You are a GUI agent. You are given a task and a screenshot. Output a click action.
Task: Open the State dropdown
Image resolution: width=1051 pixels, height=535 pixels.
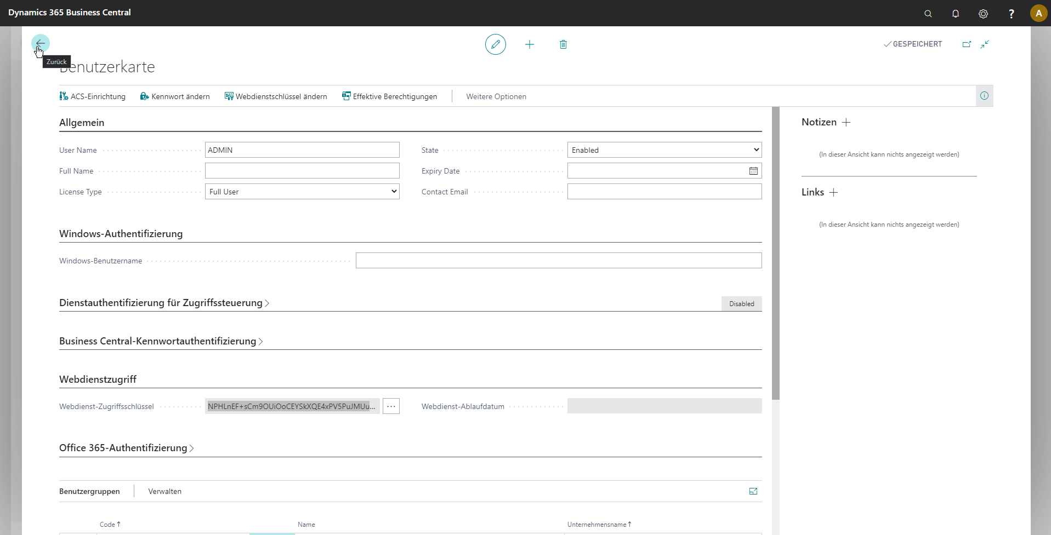click(664, 150)
